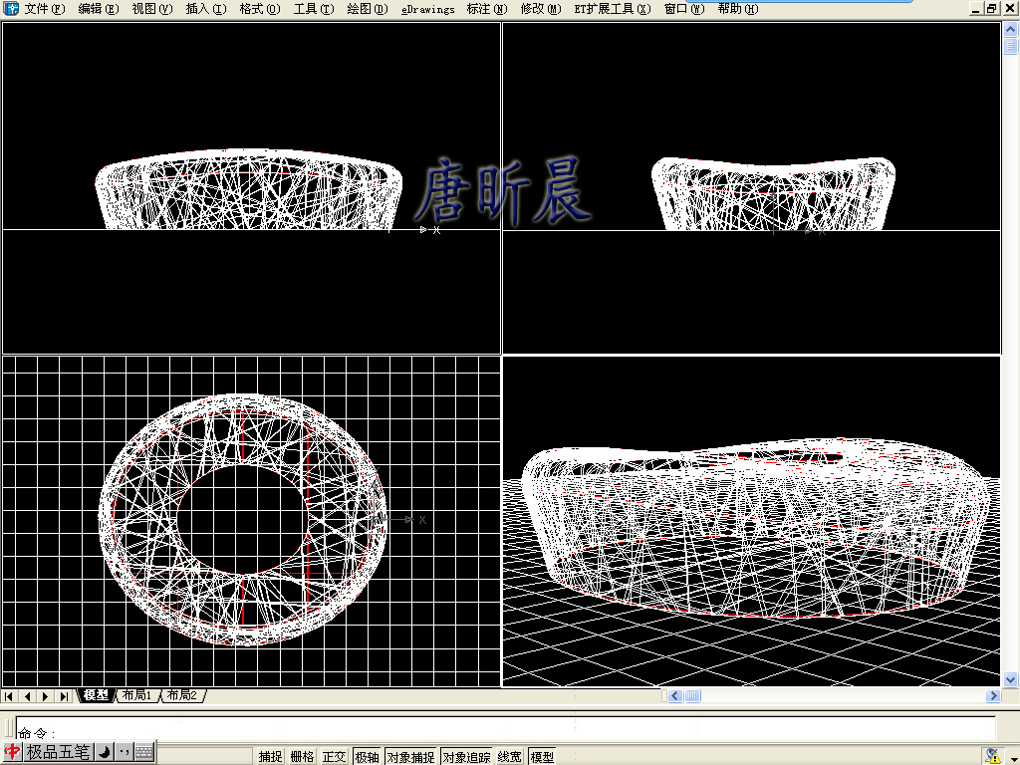Viewport: 1020px width, 765px height.
Task: Open the 插入 (Insert) menu
Action: [x=205, y=8]
